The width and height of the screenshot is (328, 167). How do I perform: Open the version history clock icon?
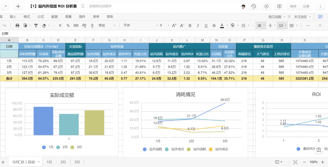pos(254,6)
